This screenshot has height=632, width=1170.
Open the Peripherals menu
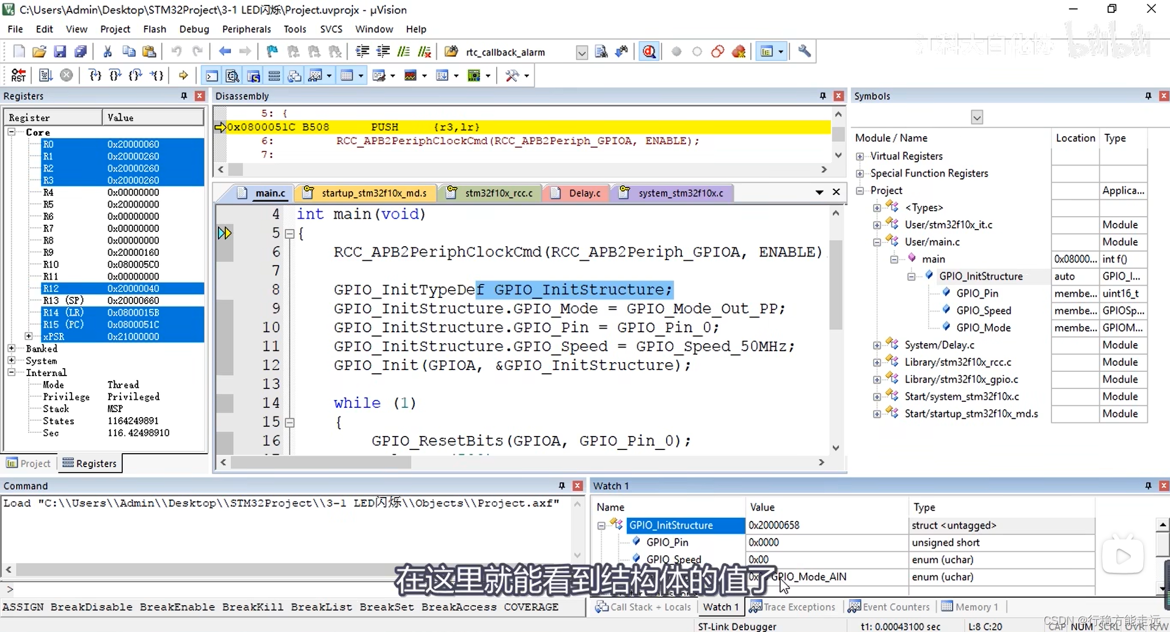[246, 29]
